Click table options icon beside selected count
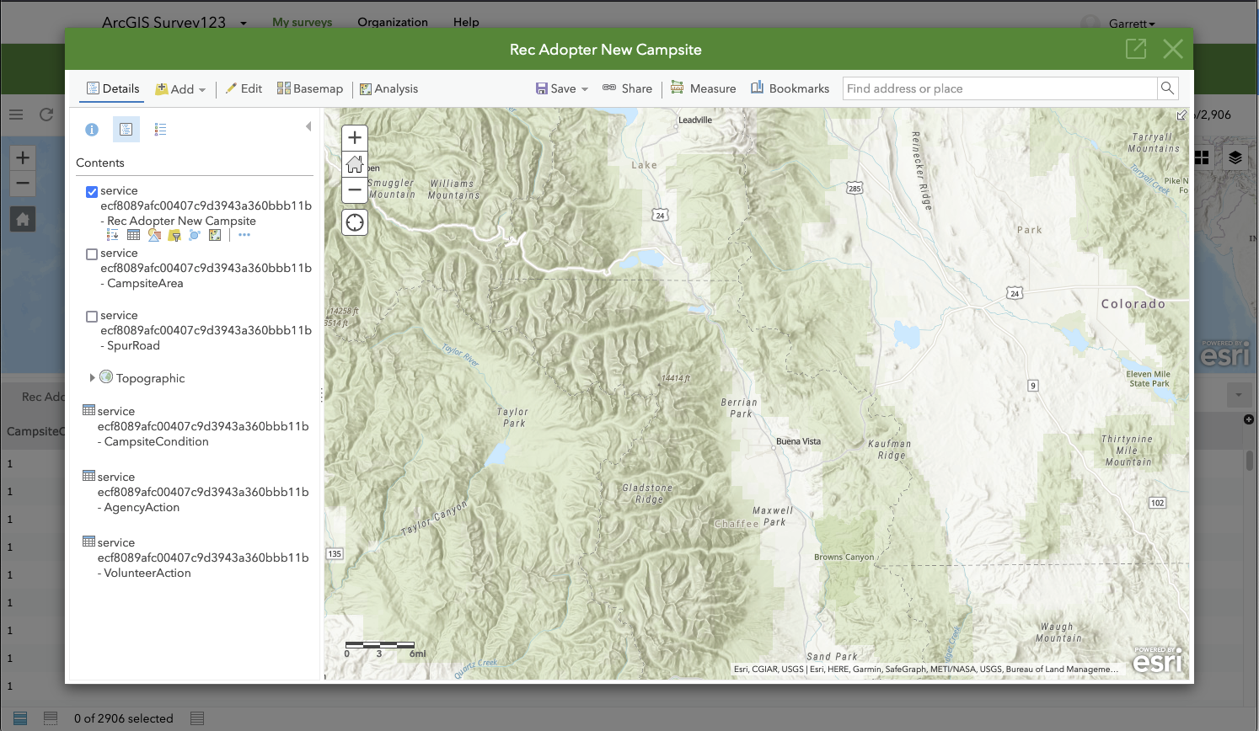The height and width of the screenshot is (731, 1259). tap(197, 718)
